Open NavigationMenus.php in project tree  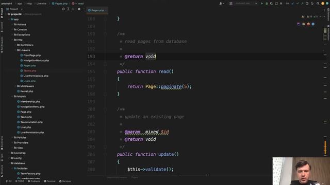[x=35, y=61]
